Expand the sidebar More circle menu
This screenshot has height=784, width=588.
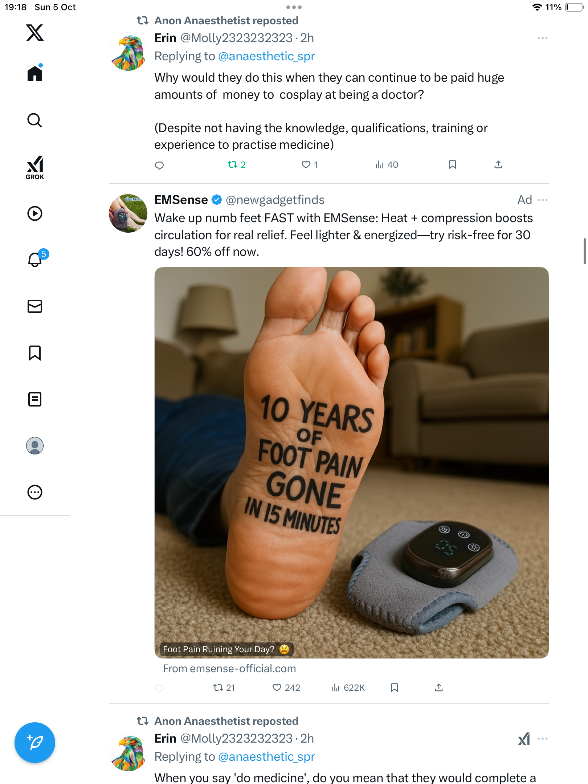tap(35, 492)
